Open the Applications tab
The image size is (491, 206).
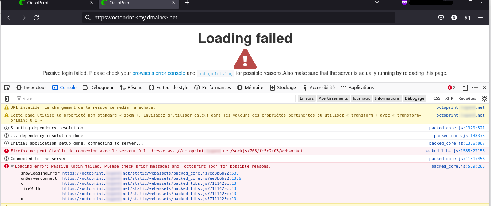coord(357,88)
